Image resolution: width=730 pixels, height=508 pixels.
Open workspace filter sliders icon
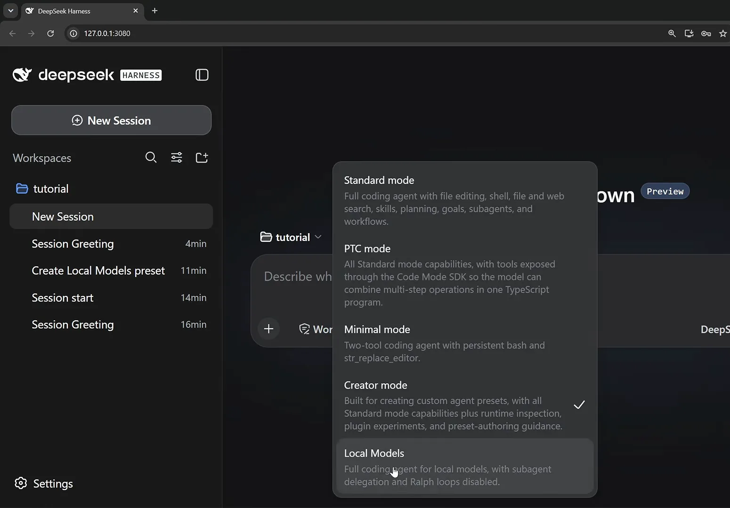(x=177, y=157)
